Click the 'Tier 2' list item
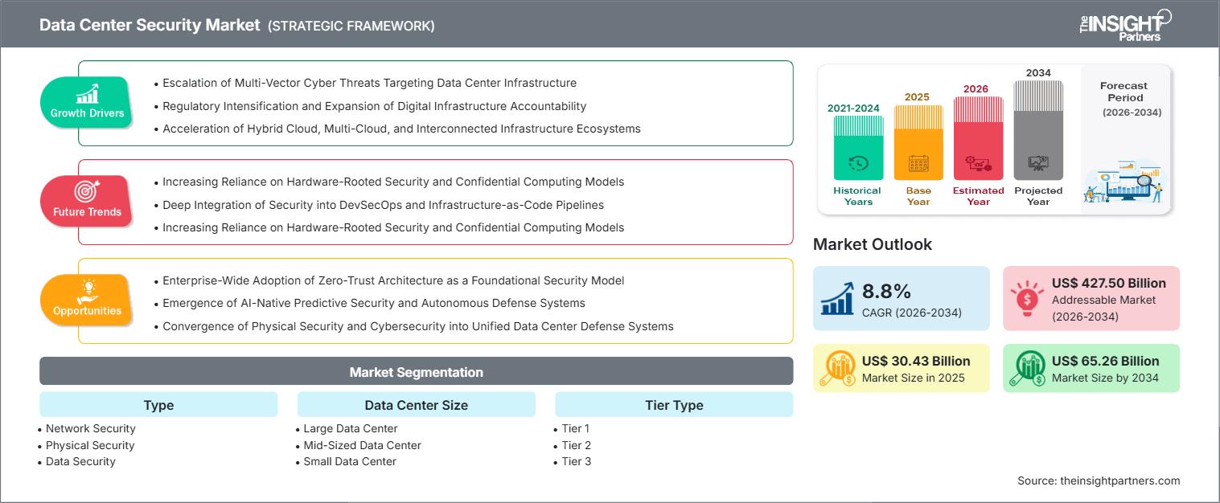The image size is (1220, 503). (577, 445)
